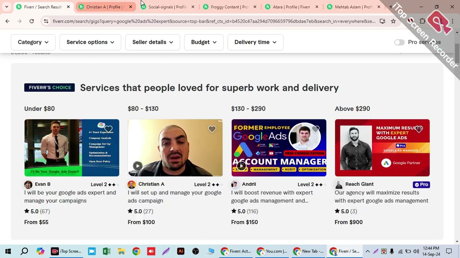Open Andrii seller name link
The height and width of the screenshot is (258, 460).
coord(249,184)
